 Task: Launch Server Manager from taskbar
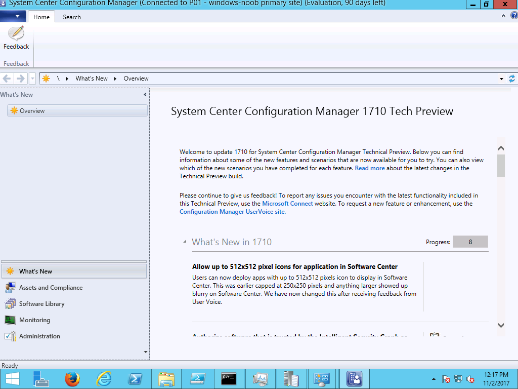tap(40, 379)
